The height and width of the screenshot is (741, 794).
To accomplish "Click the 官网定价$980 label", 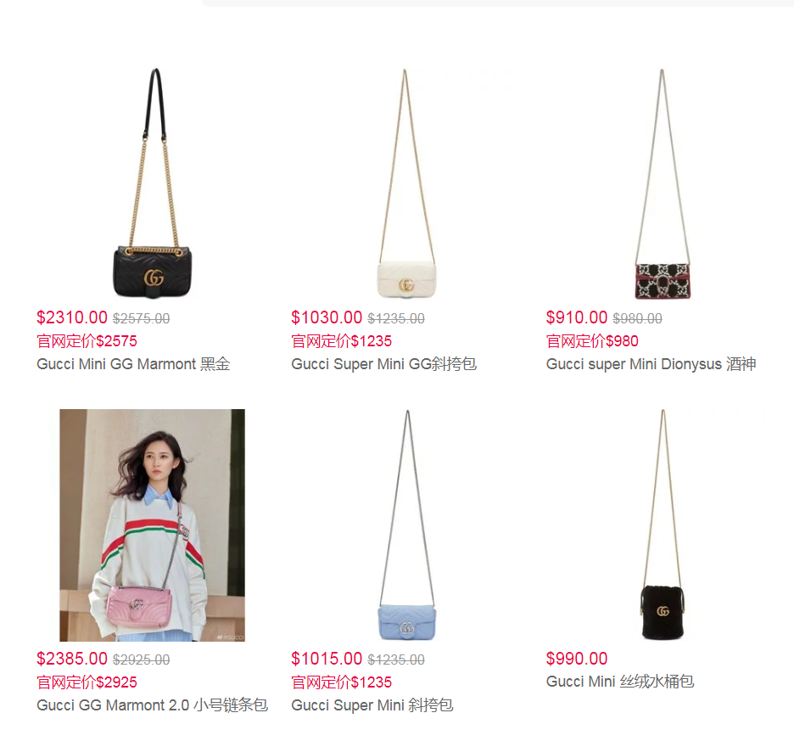I will [592, 341].
